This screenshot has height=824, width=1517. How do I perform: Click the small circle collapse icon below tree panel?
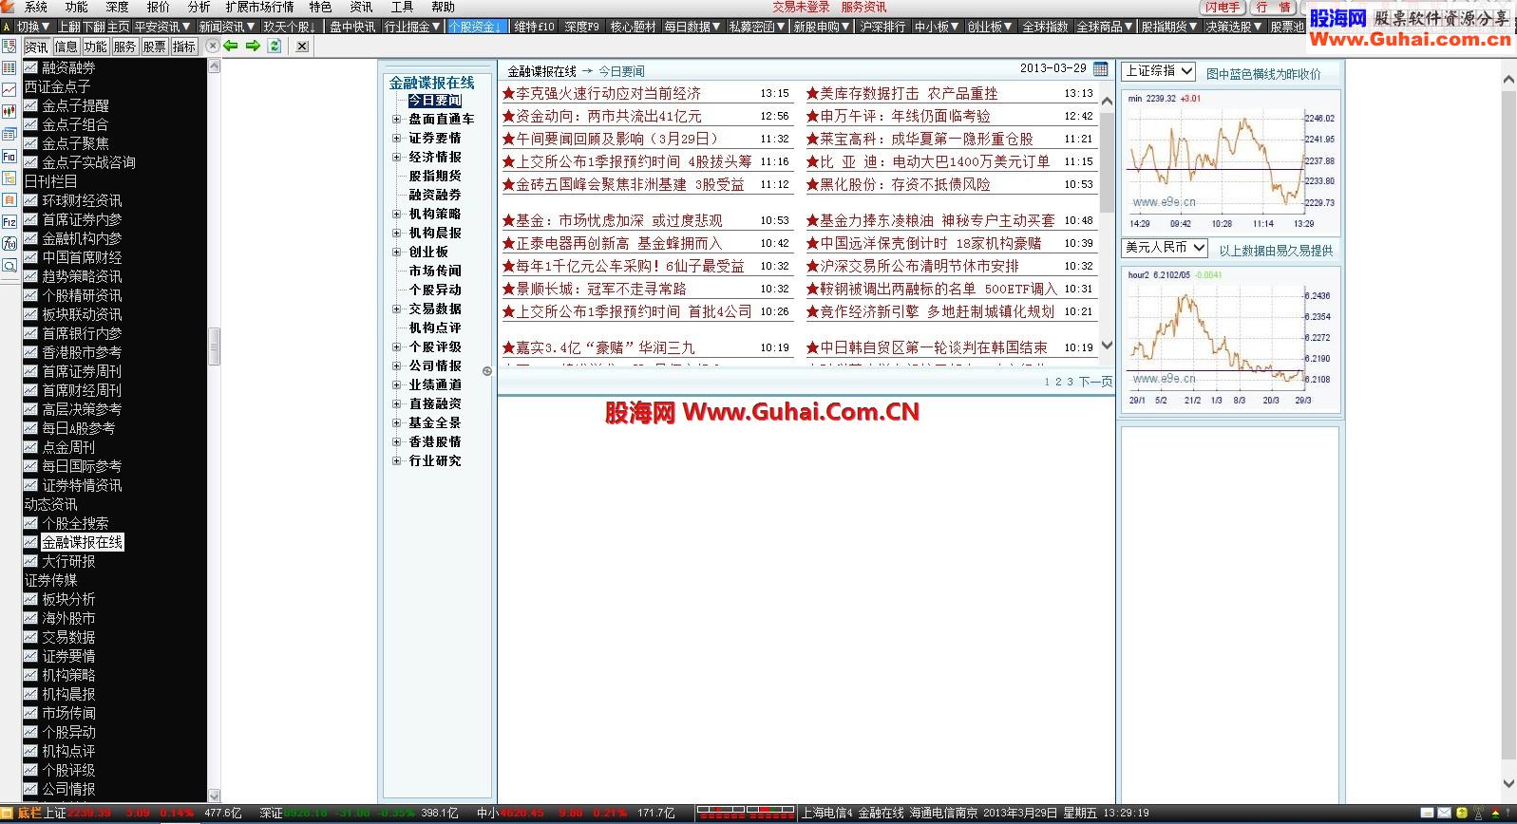tap(487, 371)
